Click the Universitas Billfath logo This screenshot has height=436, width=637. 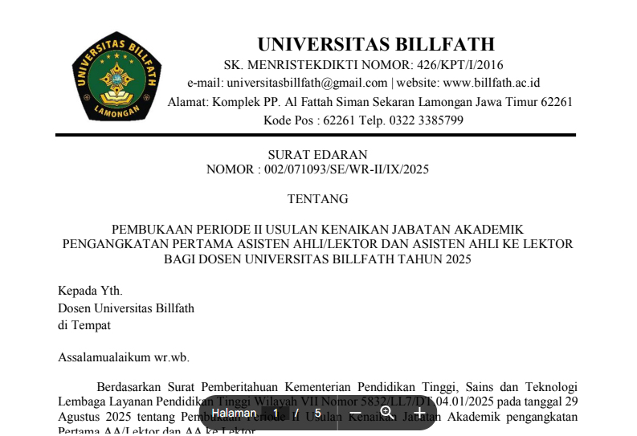click(116, 77)
